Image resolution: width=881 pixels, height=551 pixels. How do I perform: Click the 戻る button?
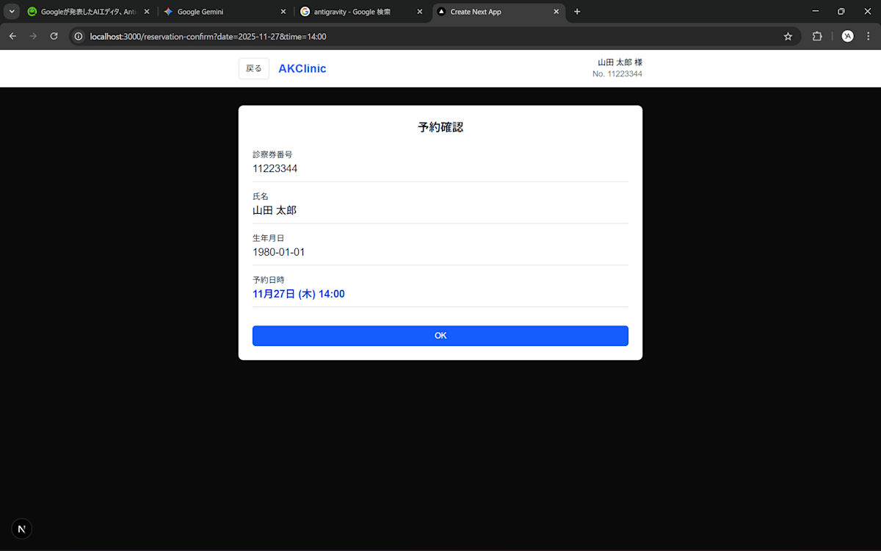[254, 68]
